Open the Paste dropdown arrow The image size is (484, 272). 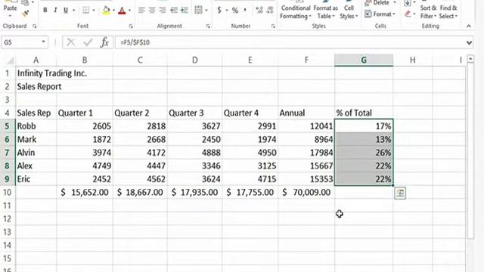[10, 16]
